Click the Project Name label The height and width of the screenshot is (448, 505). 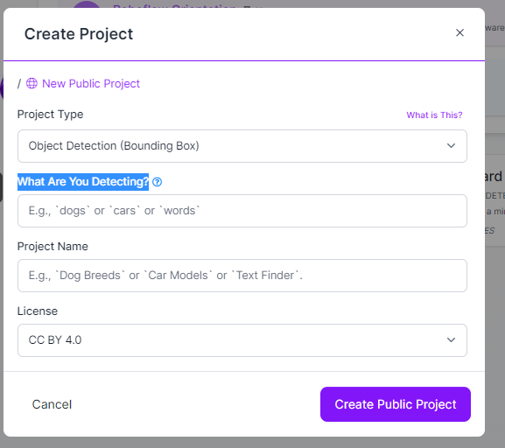click(x=53, y=247)
